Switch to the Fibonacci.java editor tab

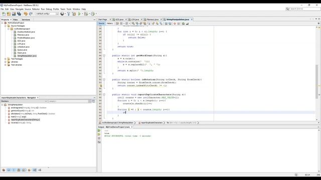tap(152, 19)
